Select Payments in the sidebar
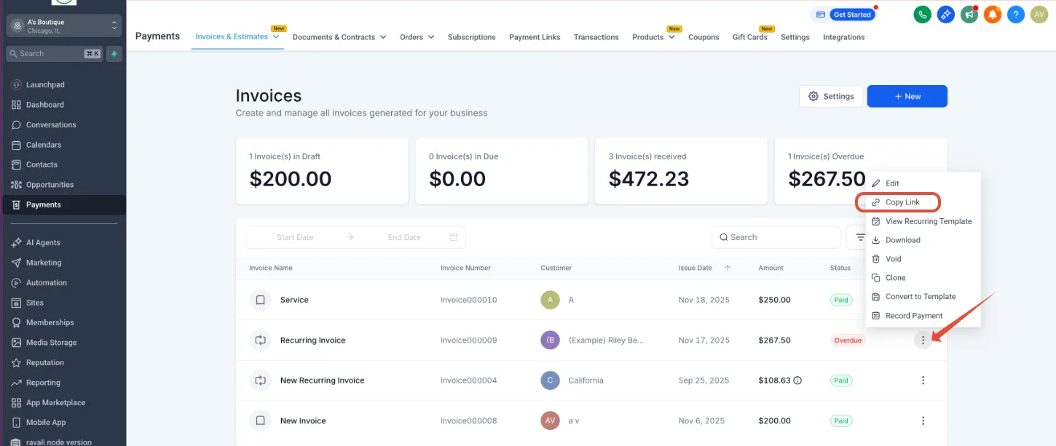 [x=63, y=204]
